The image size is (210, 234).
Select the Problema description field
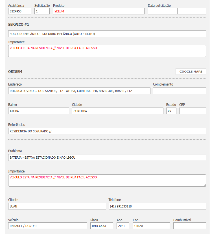tap(107, 158)
